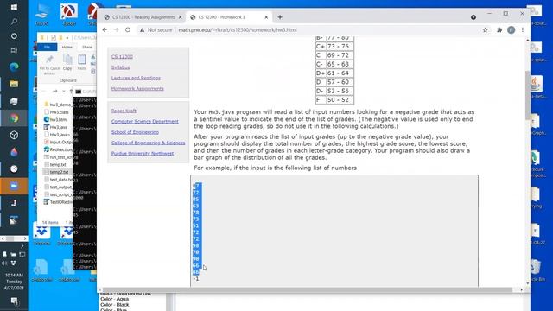Click the Chrome horizontal scrollbar
The height and width of the screenshot is (311, 553).
pos(307,290)
